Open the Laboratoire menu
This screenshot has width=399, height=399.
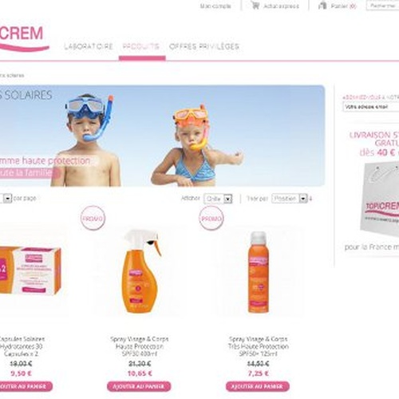point(89,46)
